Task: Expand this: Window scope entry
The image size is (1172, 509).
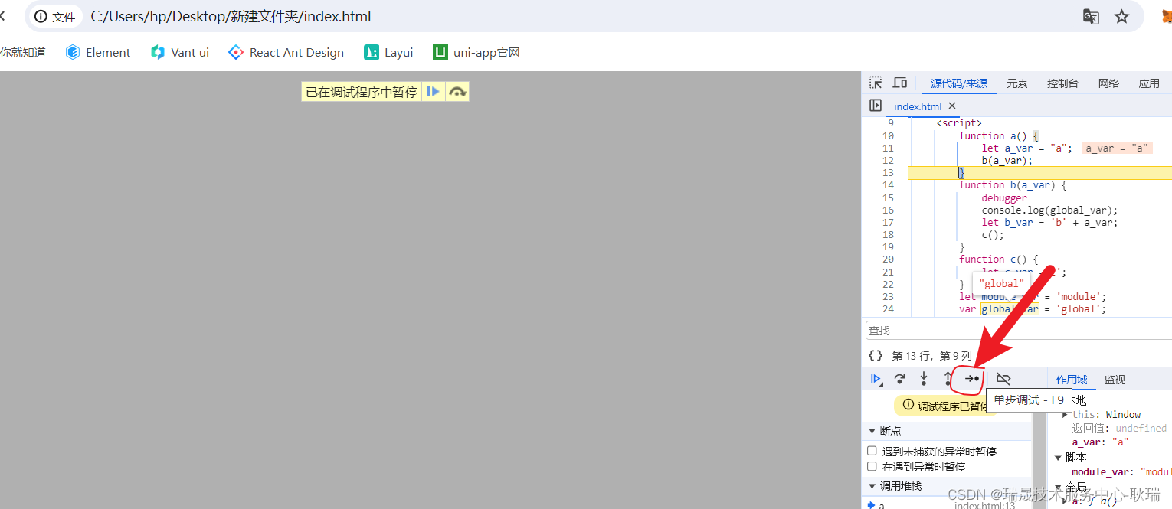Action: click(x=1066, y=414)
